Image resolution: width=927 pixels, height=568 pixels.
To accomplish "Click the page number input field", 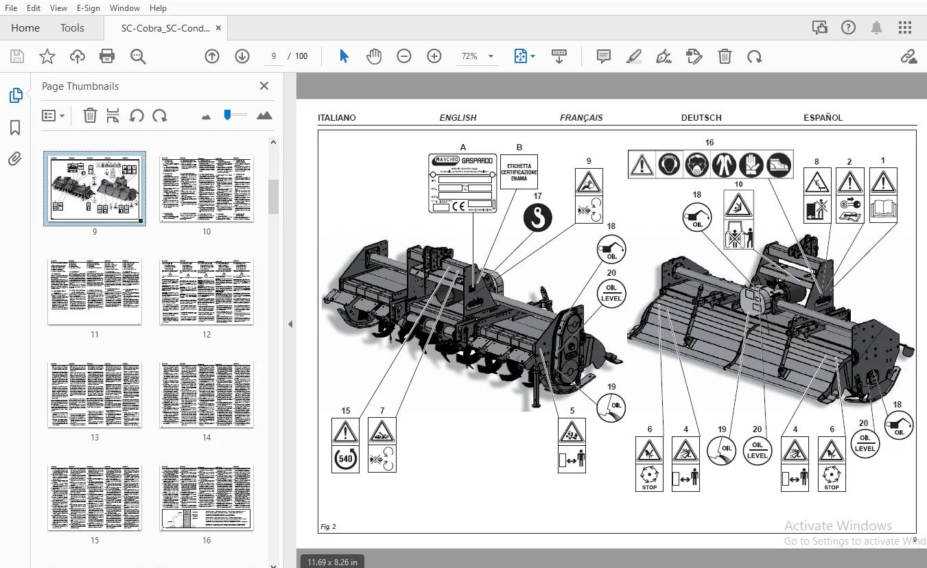I will [273, 56].
